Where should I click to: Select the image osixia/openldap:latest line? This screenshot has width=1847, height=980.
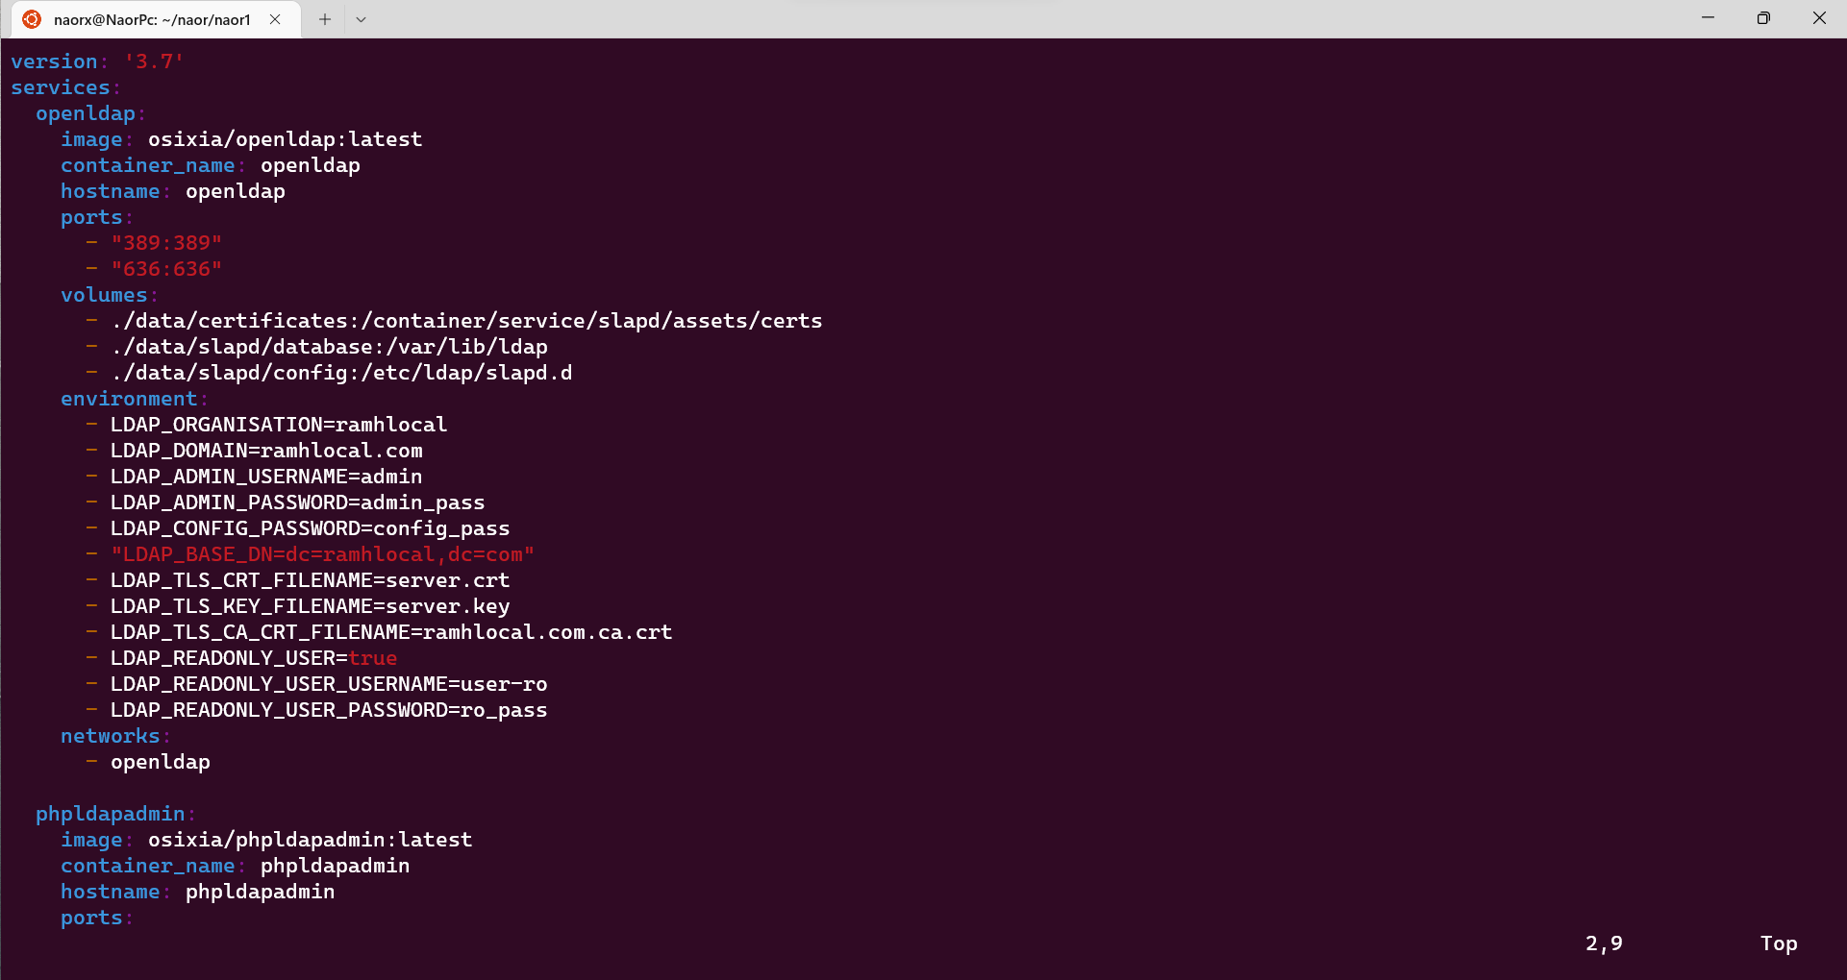point(241,138)
